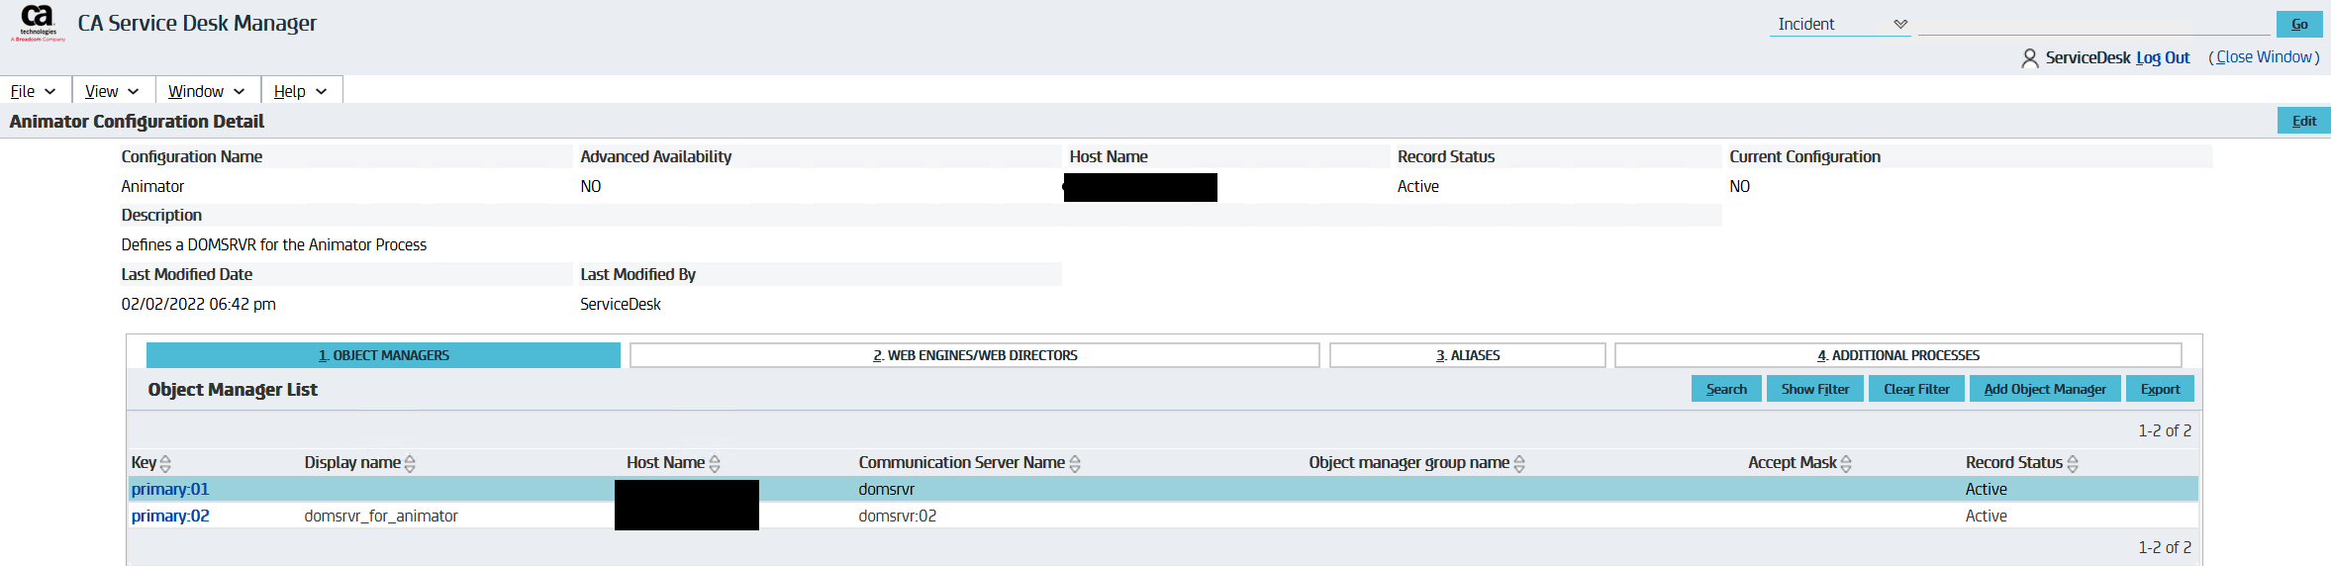
Task: Click the Animator configuration name value
Action: 152,186
